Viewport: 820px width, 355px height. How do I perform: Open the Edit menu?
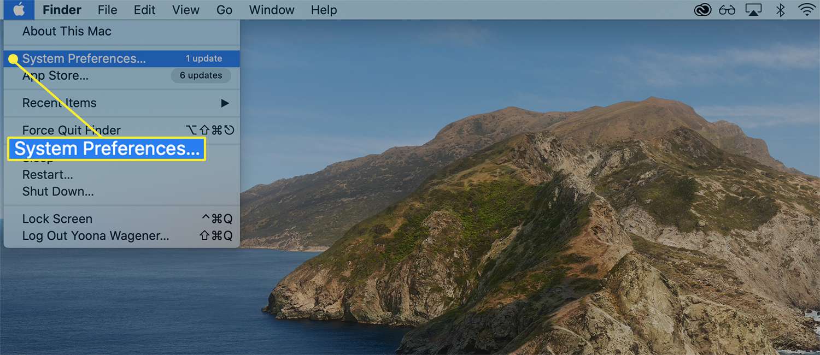tap(145, 10)
